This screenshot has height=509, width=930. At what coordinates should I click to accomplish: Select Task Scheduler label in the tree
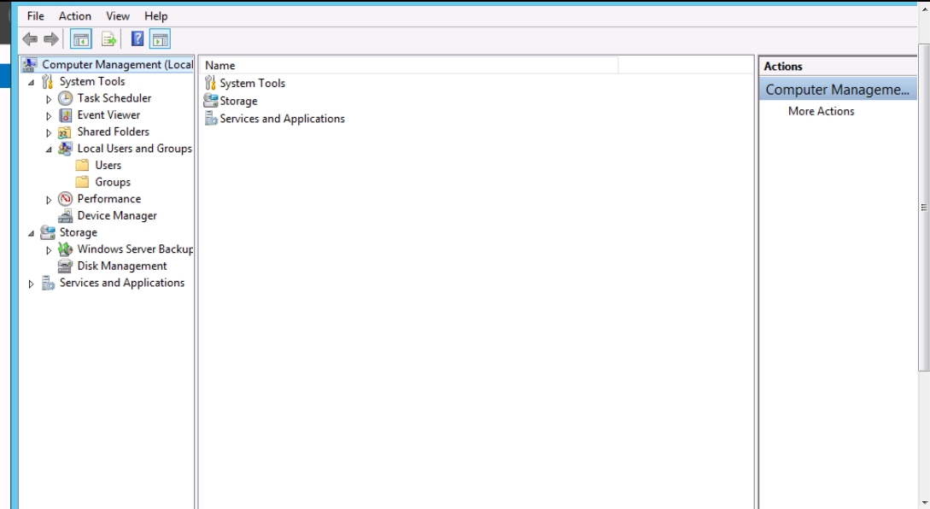tap(114, 98)
